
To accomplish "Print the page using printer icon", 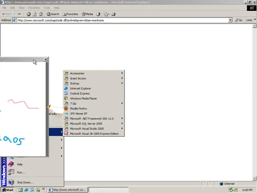I will [x=113, y=14].
